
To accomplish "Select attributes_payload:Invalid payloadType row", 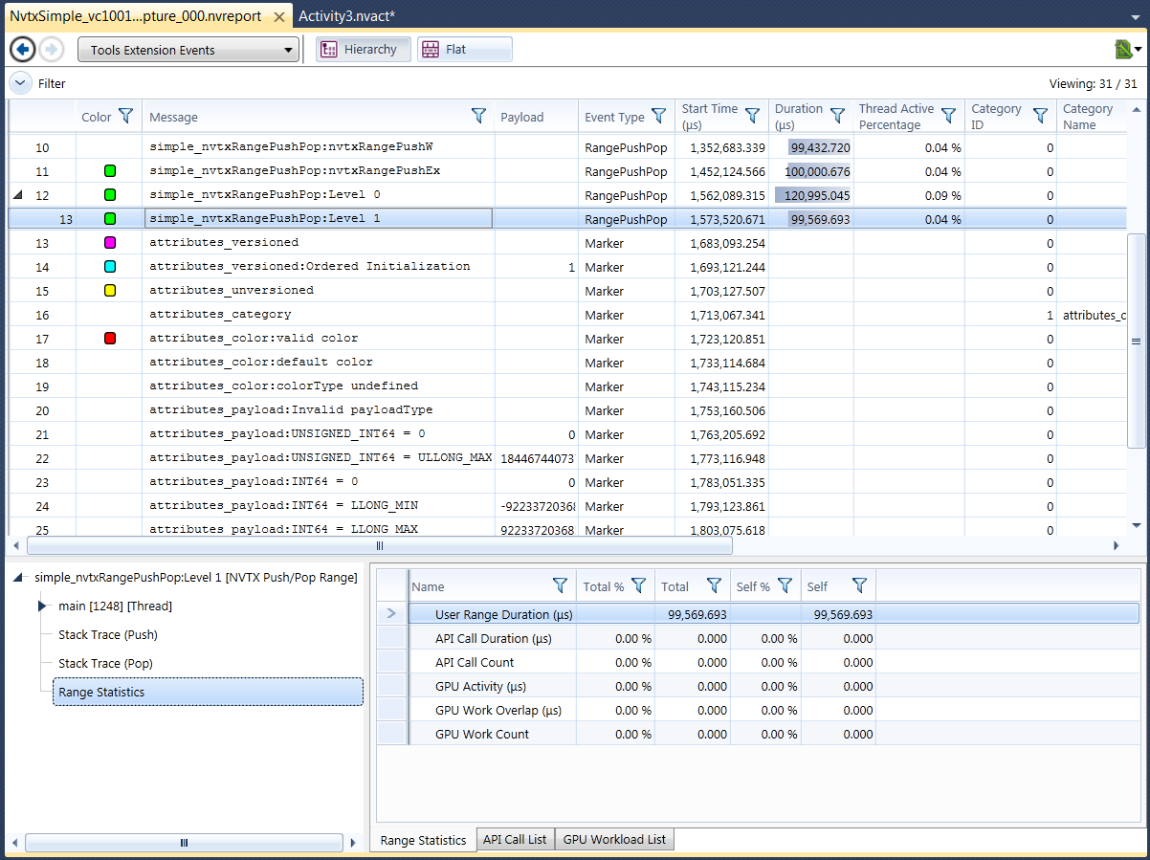I will 566,410.
